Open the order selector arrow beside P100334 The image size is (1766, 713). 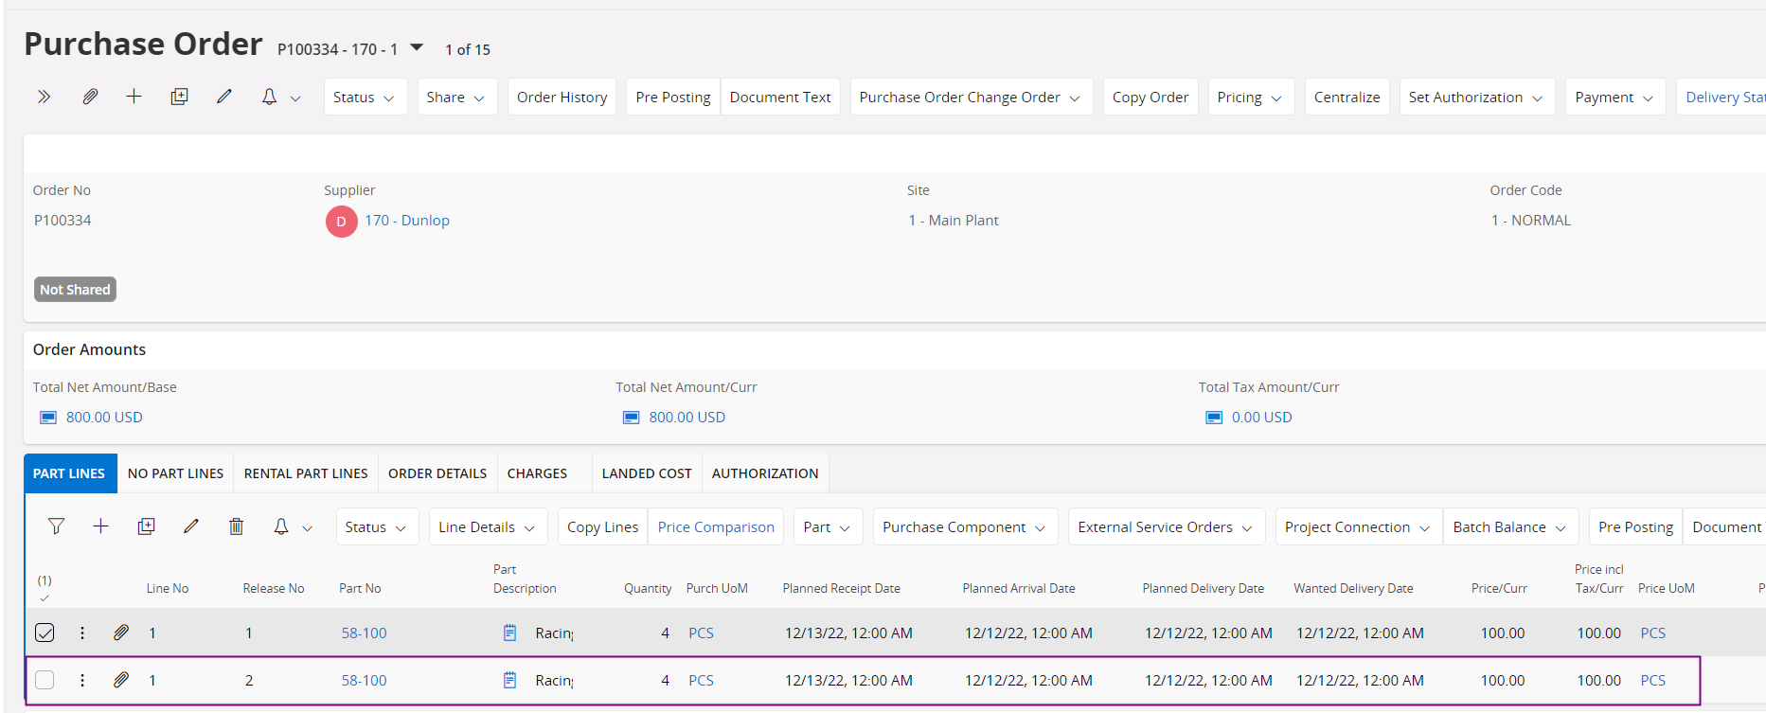coord(417,47)
